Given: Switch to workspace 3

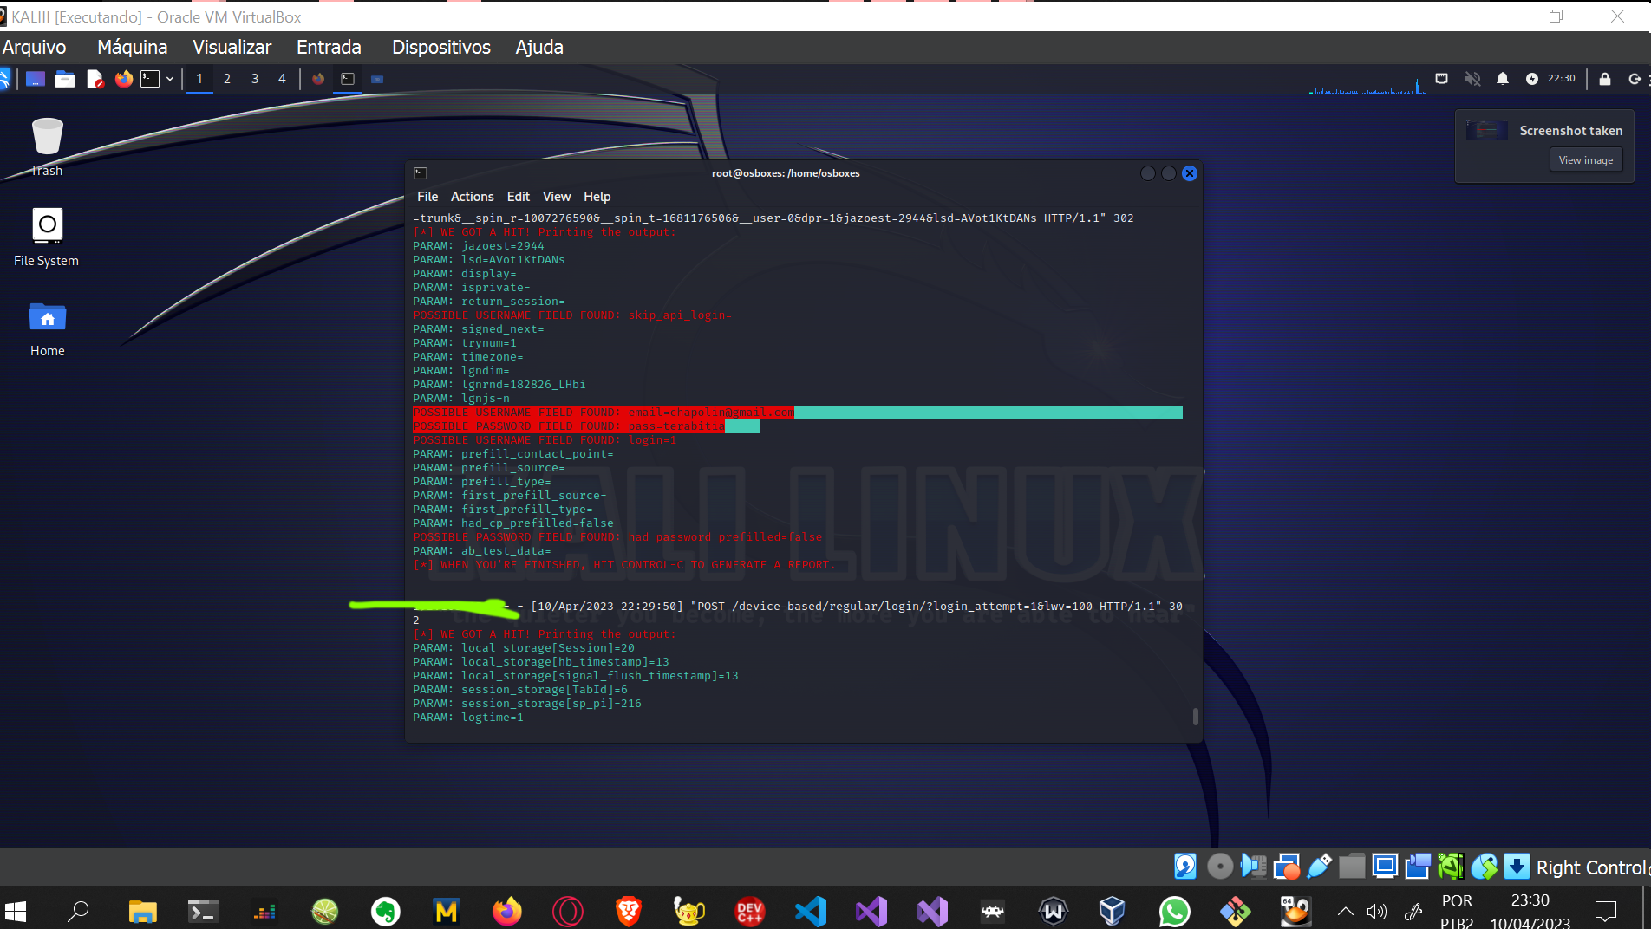Looking at the screenshot, I should point(255,79).
